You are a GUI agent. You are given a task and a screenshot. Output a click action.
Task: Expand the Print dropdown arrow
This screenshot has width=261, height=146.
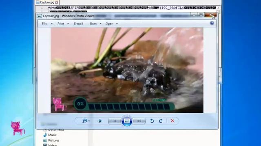pos(68,24)
